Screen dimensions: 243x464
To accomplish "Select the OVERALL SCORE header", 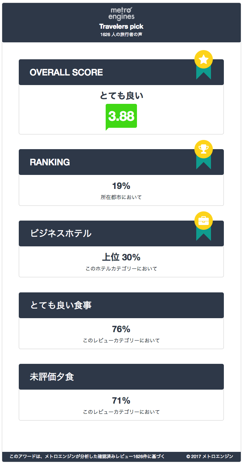I will tap(66, 73).
